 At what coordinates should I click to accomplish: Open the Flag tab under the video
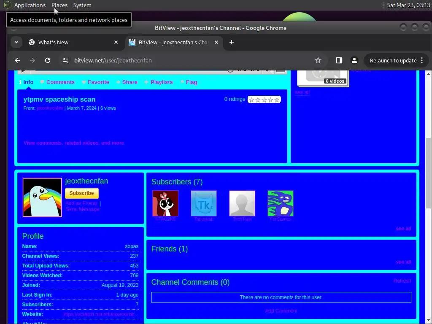(x=192, y=82)
